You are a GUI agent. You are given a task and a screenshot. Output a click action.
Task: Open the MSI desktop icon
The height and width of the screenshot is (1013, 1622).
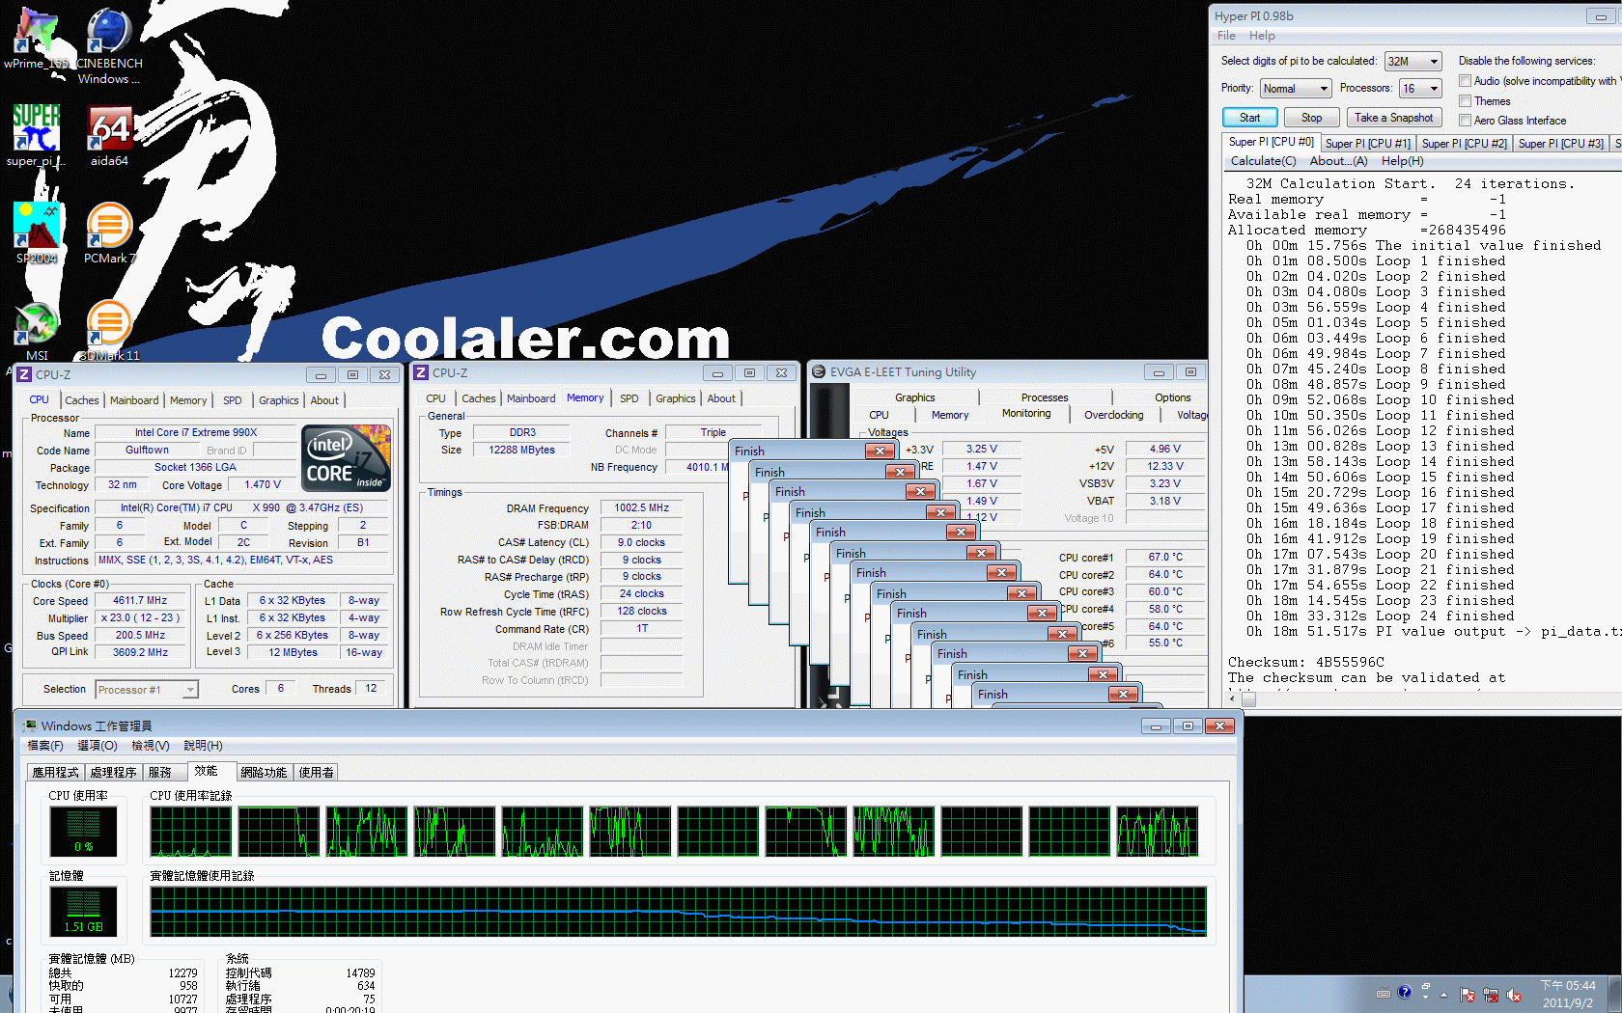coord(37,330)
